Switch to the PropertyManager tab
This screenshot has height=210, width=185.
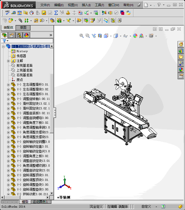[11, 35]
